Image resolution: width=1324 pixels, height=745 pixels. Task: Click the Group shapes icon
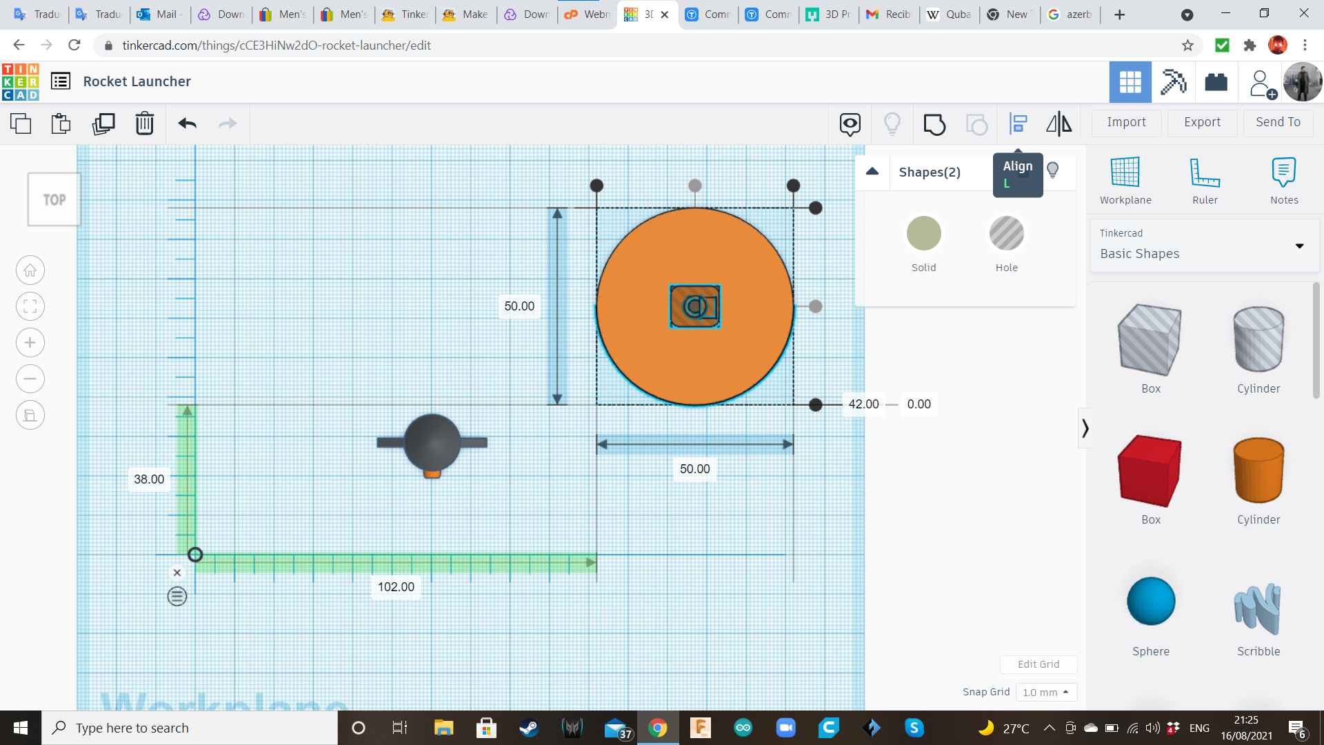tap(934, 124)
